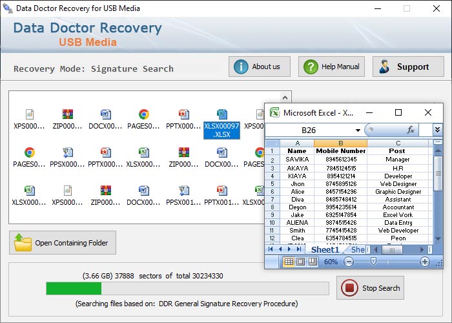Viewport: 452px width, 323px height.
Task: Switch to Page Break Preview in Excel
Action: coord(312,262)
